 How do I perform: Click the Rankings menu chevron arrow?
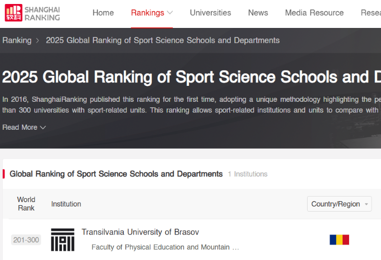(x=170, y=13)
